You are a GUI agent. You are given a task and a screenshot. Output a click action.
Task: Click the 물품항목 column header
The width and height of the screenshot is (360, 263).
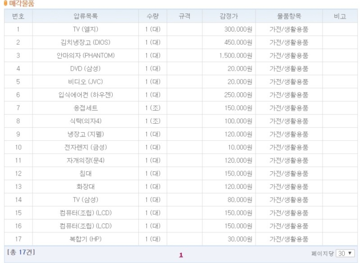pos(289,16)
